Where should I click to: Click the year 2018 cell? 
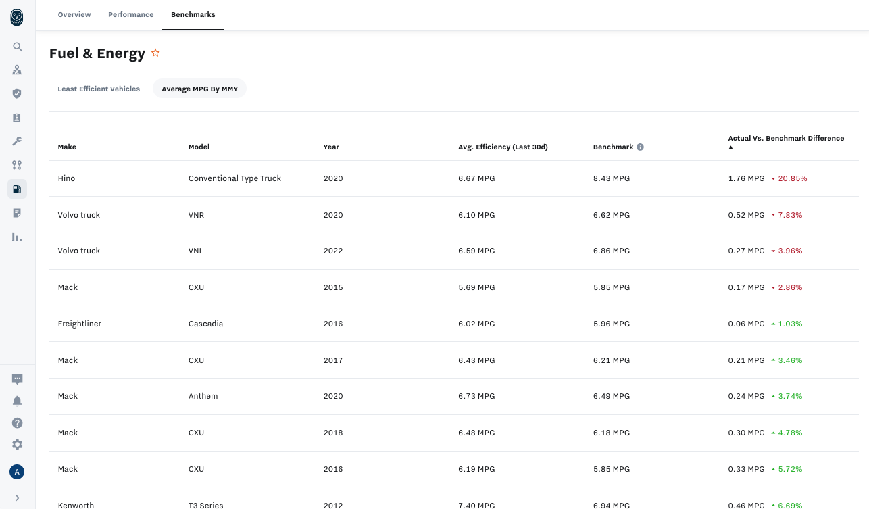click(333, 433)
